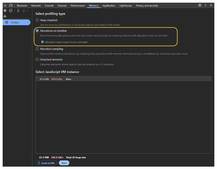Open the Sources tab
The width and height of the screenshot is (217, 169).
pyautogui.click(x=62, y=6)
